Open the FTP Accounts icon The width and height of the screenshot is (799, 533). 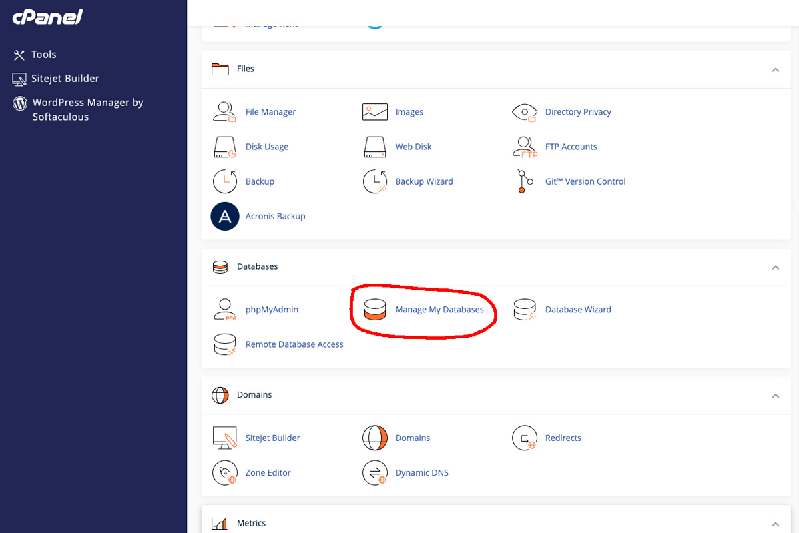point(525,147)
